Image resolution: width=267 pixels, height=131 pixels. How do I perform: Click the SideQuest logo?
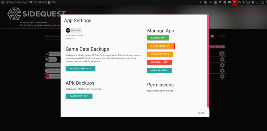(x=37, y=14)
